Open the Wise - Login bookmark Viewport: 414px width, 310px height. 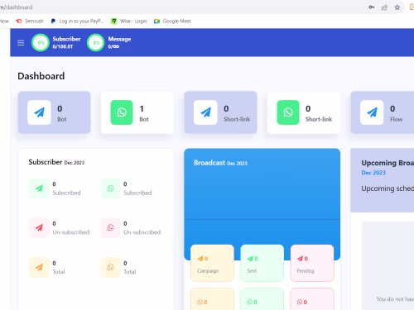tap(129, 21)
